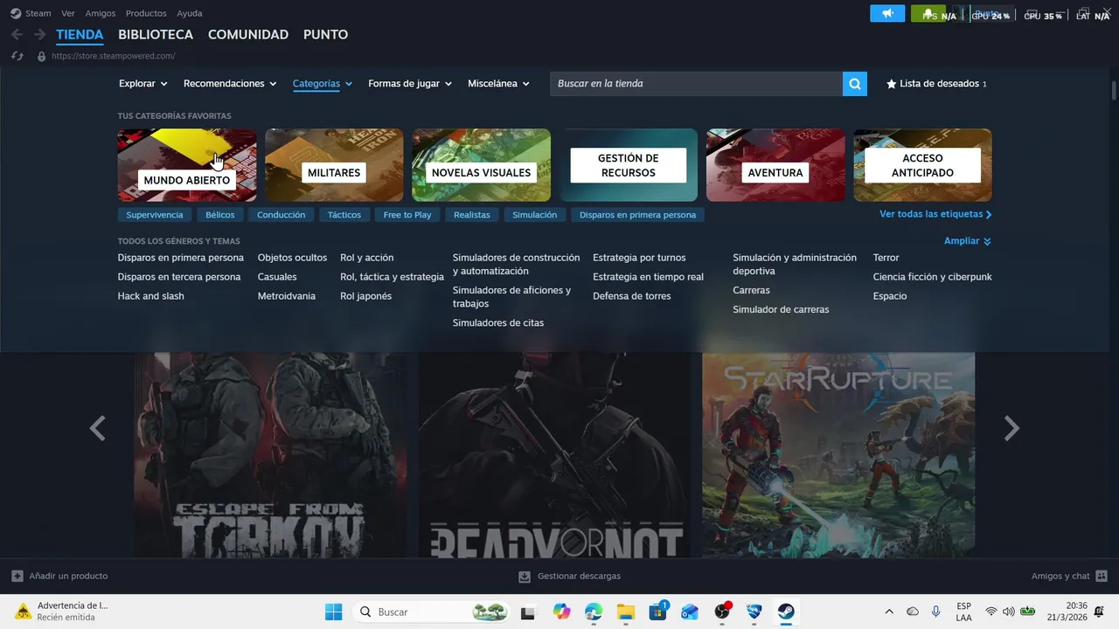This screenshot has width=1119, height=629.
Task: Open the StarRupture game capsule
Action: 838,454
